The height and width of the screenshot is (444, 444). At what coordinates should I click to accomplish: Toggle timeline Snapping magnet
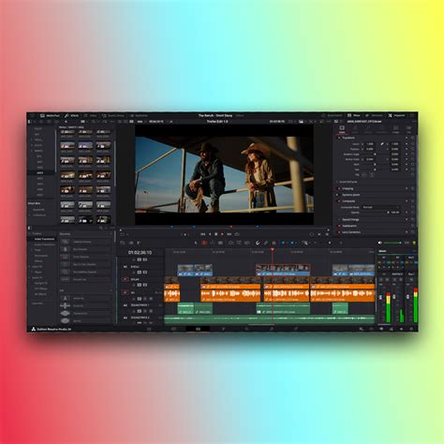258,243
